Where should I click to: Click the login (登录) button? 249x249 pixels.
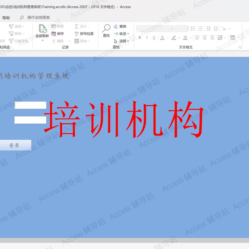[15, 145]
